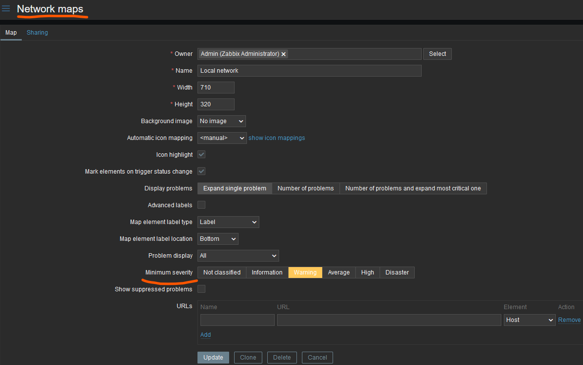Enable Show suppressed problems checkbox
This screenshot has height=365, width=583.
click(x=201, y=289)
